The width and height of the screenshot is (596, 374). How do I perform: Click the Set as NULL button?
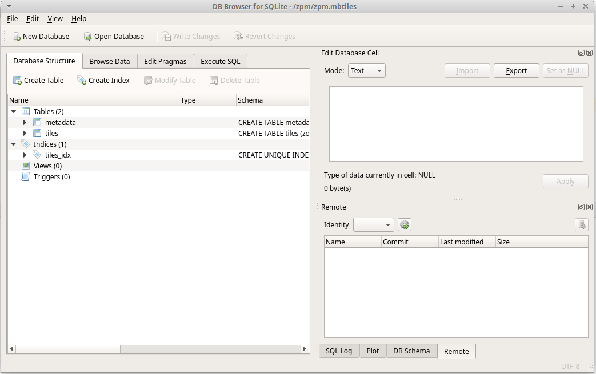click(565, 71)
